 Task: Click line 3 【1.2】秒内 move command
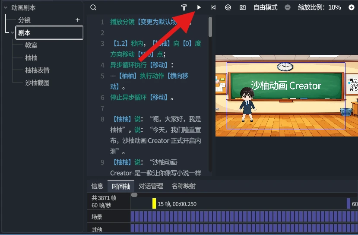point(156,49)
